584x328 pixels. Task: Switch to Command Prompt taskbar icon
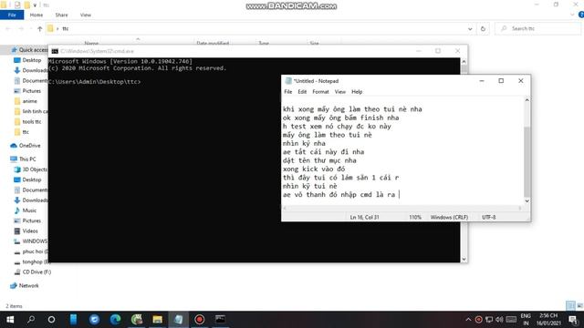click(x=220, y=319)
